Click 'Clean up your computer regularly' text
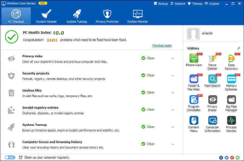This screenshot has height=161, width=244. point(47,158)
